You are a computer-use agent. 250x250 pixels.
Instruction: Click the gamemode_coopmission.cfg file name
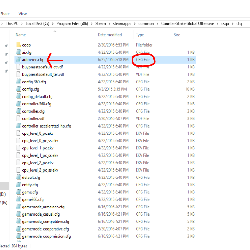[x=47, y=236]
